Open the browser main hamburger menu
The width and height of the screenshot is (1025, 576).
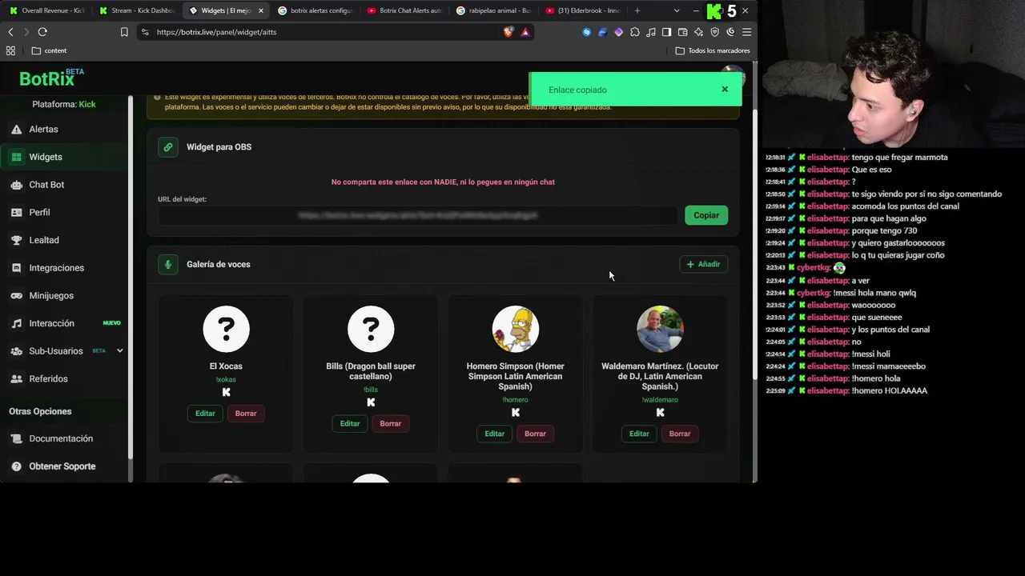746,32
